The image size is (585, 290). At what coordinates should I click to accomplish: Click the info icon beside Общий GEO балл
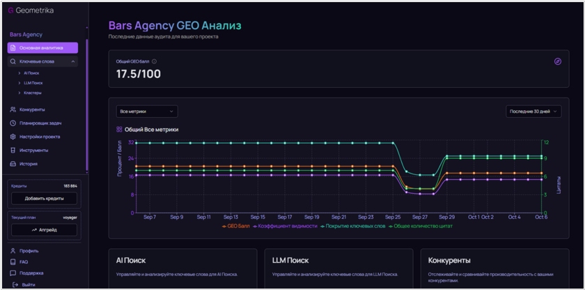tap(154, 61)
